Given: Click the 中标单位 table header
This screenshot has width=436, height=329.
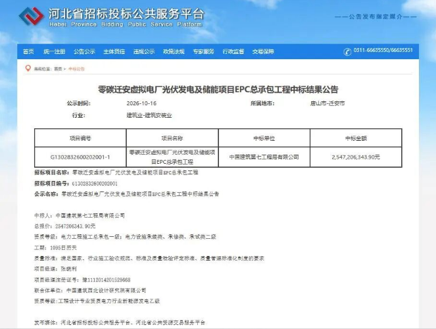Looking at the screenshot, I should click(264, 138).
